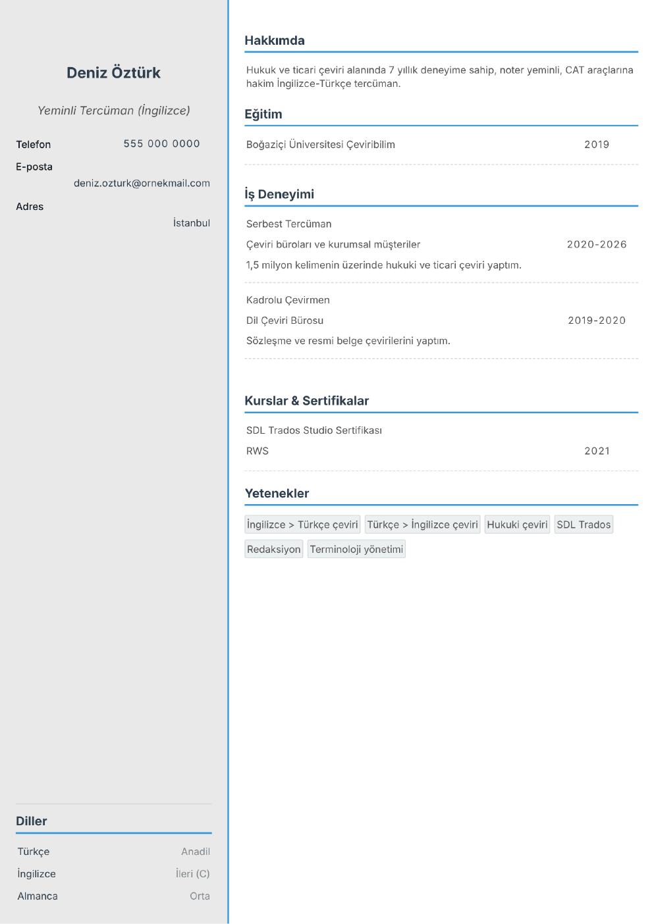The image size is (654, 924).
Task: Click the Terminoloji yönetimi skill tag
Action: point(356,549)
